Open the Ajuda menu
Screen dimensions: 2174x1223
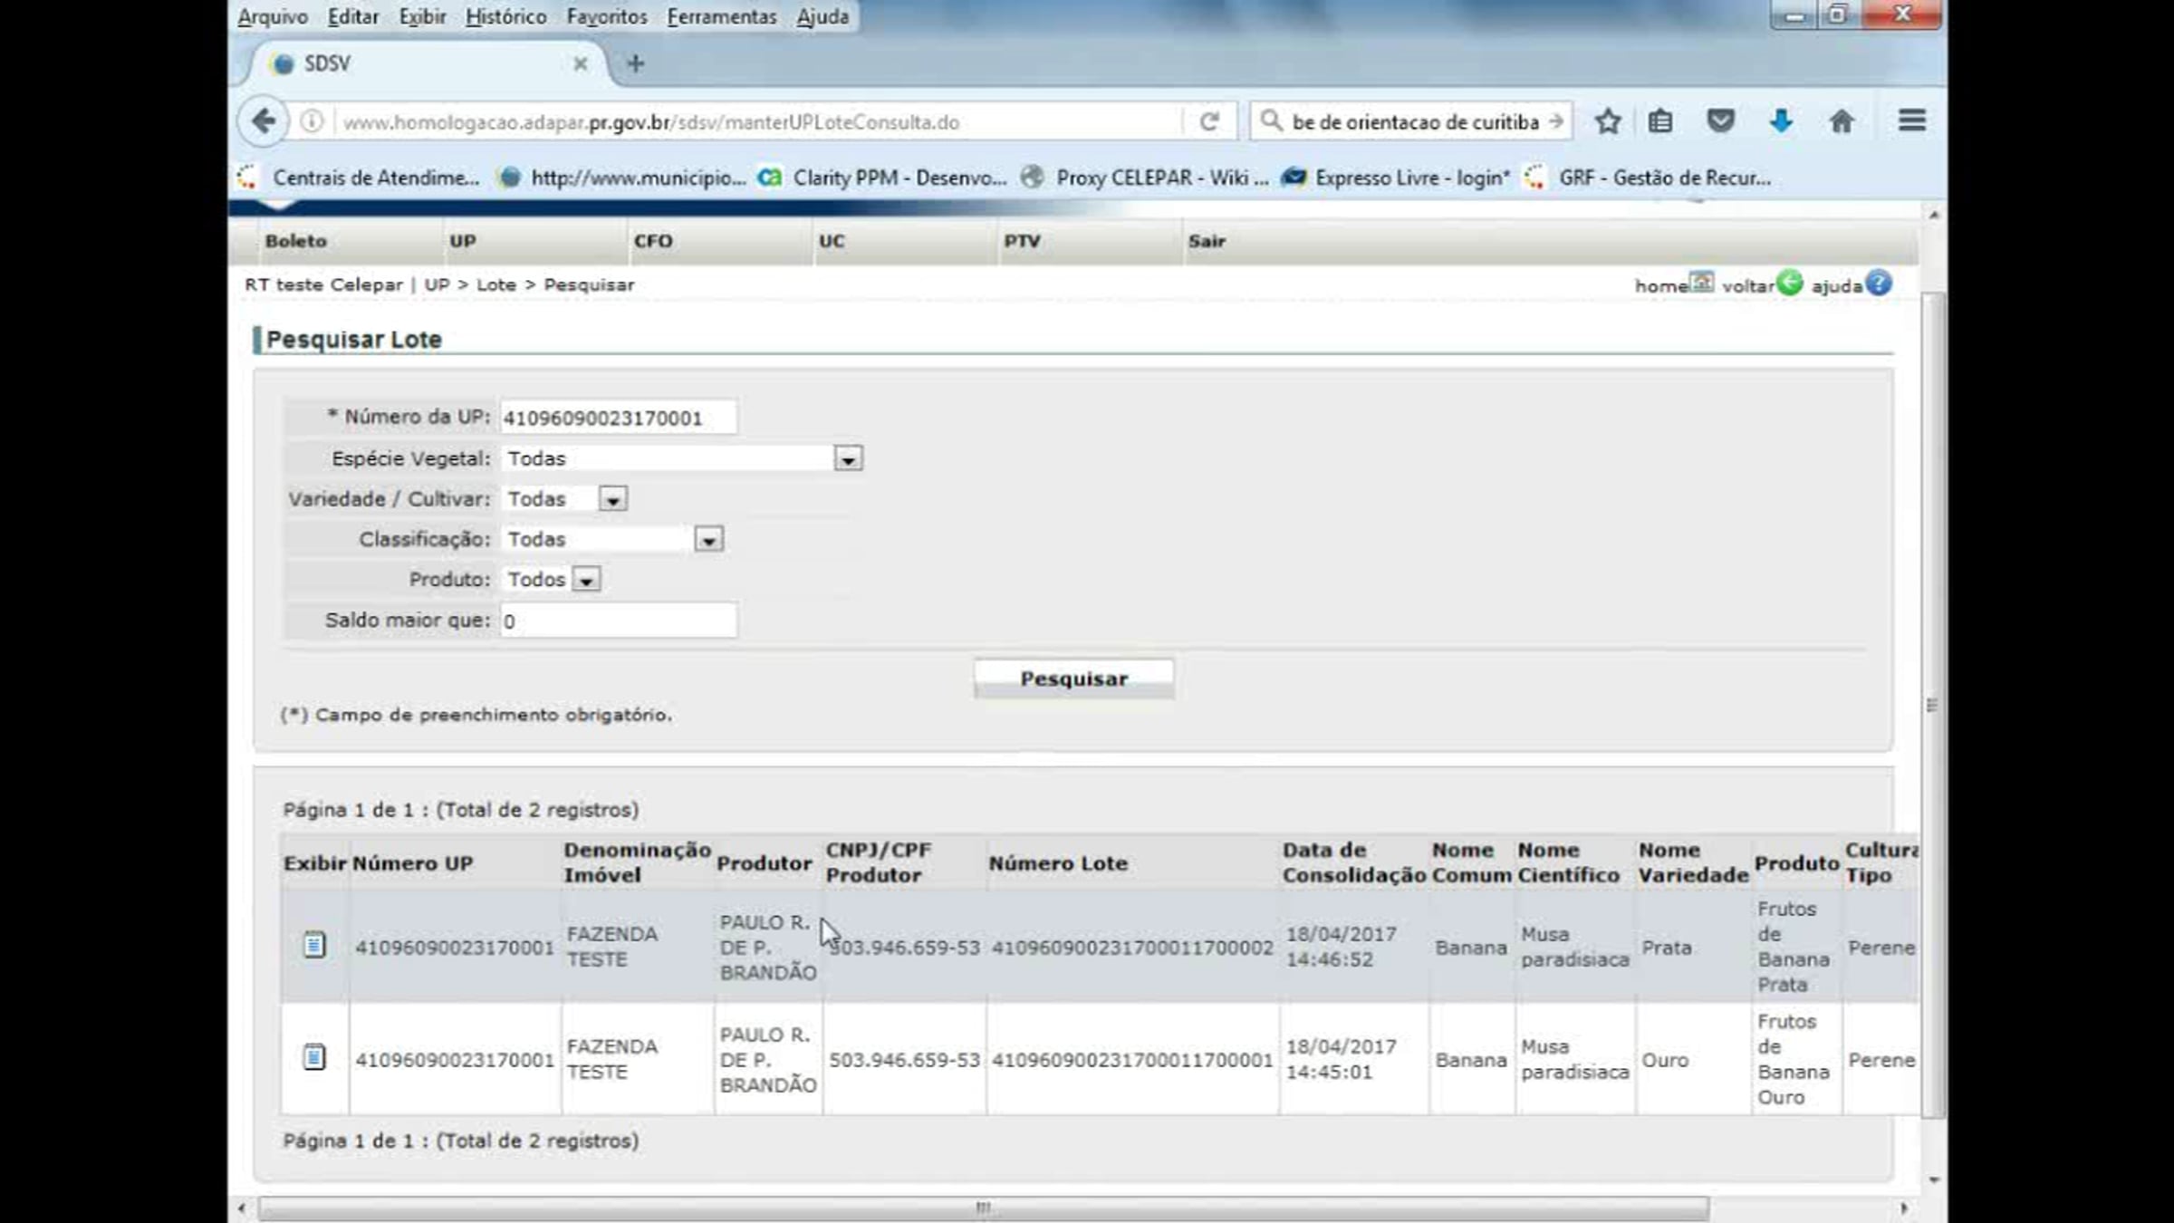tap(822, 16)
